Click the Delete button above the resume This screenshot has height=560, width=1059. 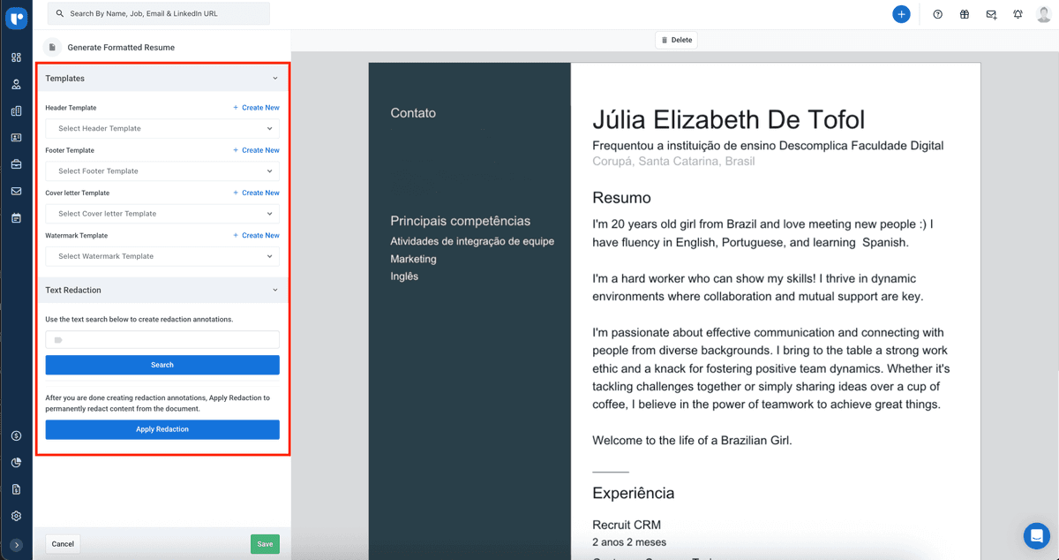click(x=676, y=39)
